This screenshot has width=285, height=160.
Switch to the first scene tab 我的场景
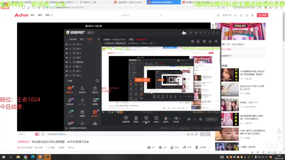click(73, 39)
